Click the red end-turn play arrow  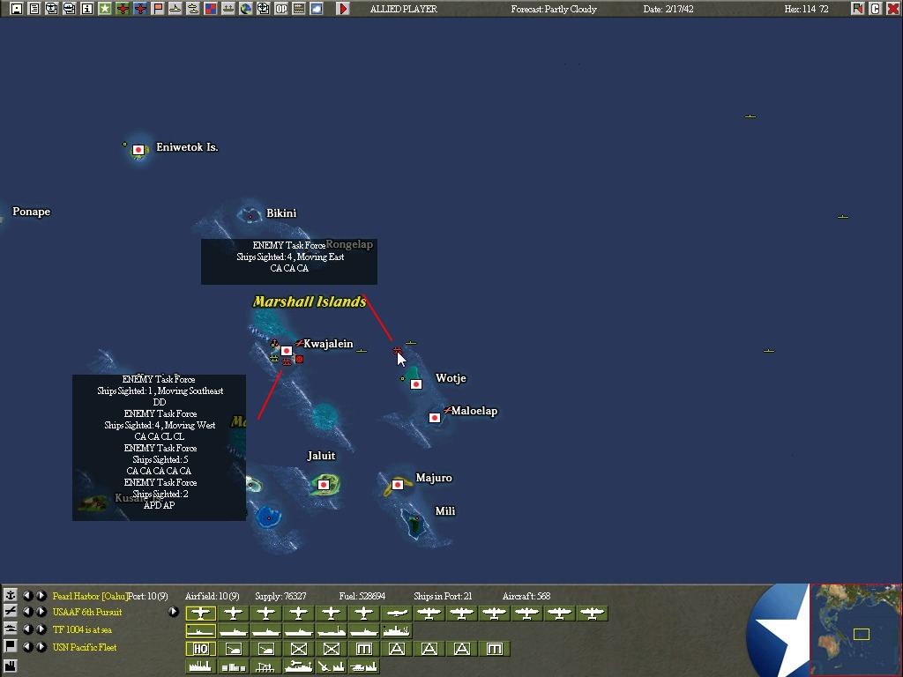[x=343, y=9]
